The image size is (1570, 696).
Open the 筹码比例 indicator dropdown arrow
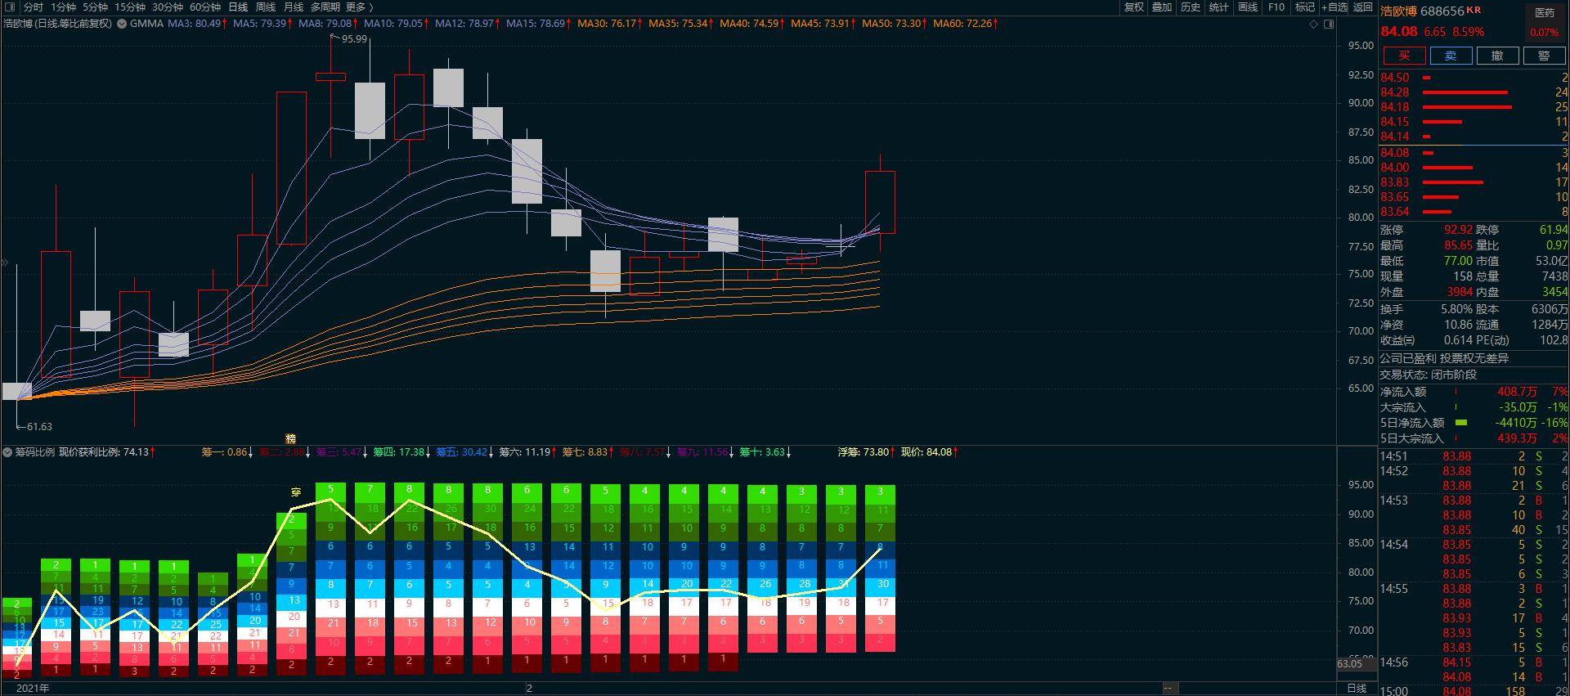point(7,452)
